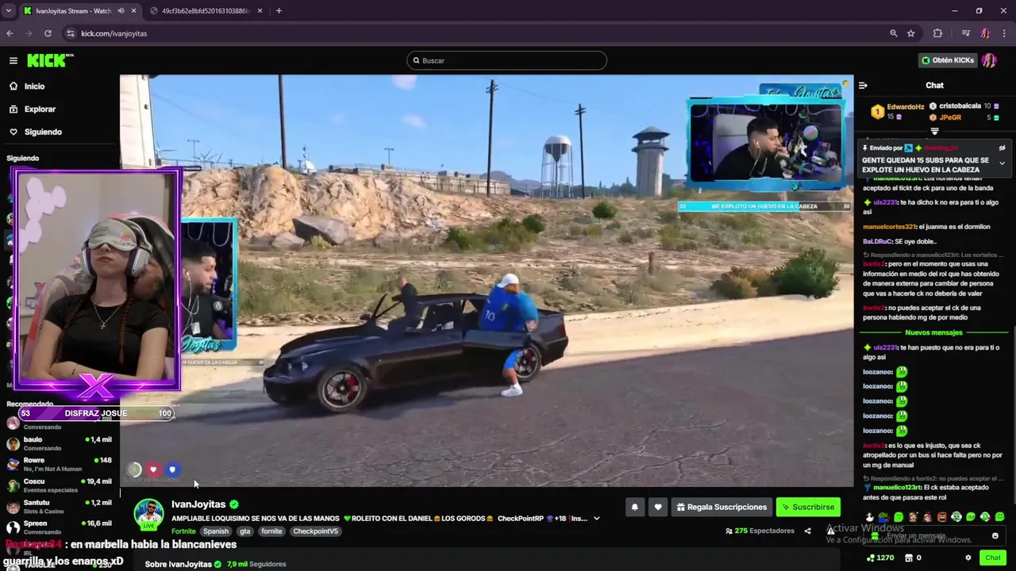The image size is (1016, 571).
Task: Click the Suscribirse button
Action: 808,508
